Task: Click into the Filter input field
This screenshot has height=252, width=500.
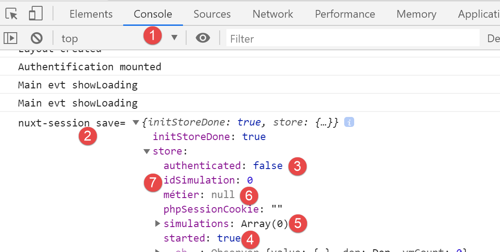Action: (x=352, y=39)
